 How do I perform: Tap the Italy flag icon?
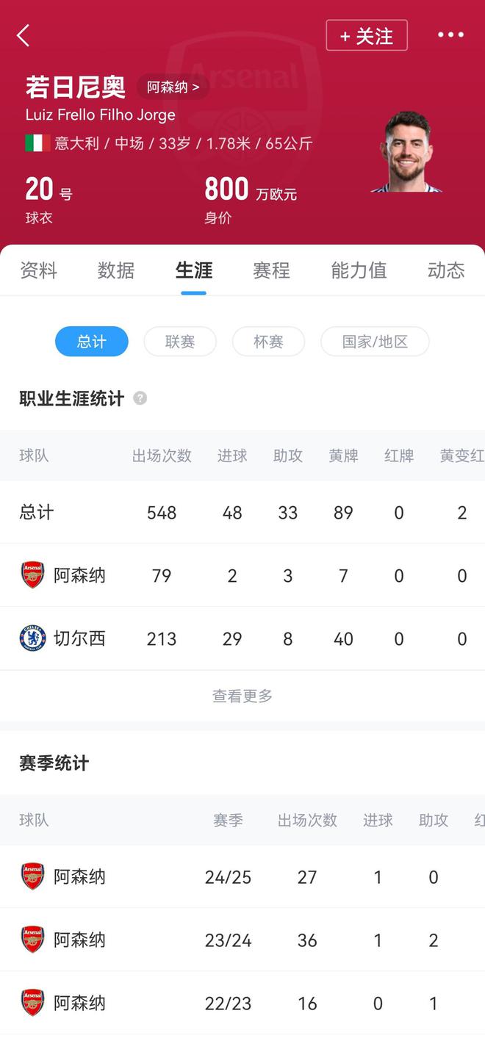pyautogui.click(x=37, y=143)
